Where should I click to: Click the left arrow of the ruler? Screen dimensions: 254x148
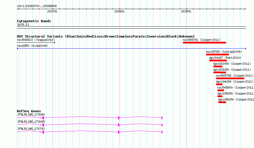(18, 9)
